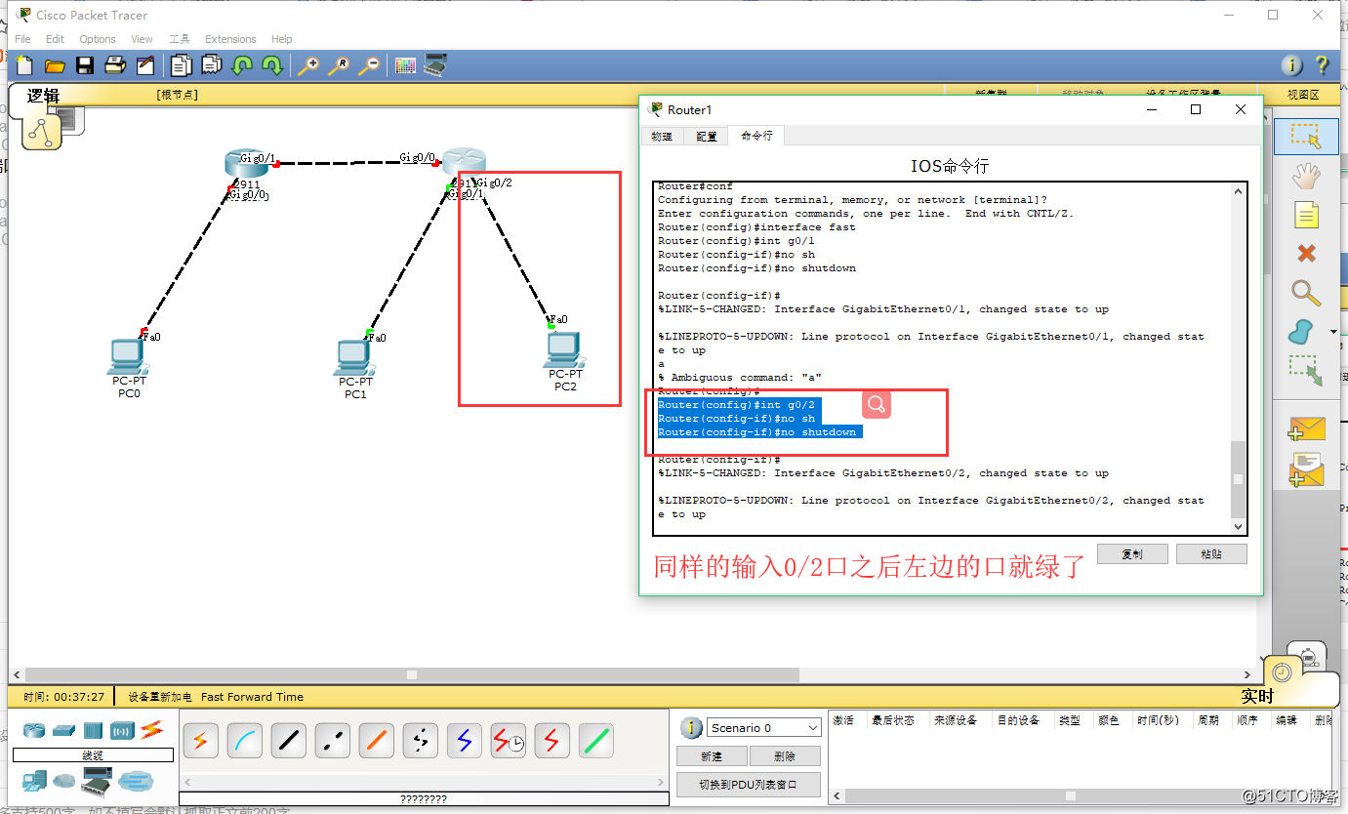Select the fiber cable
This screenshot has width=1348, height=814.
coord(377,741)
